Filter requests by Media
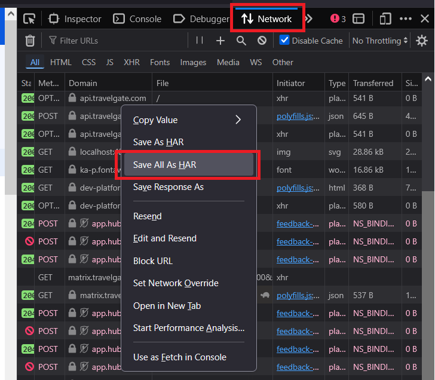Screen dimensions: 435x380 [228, 62]
